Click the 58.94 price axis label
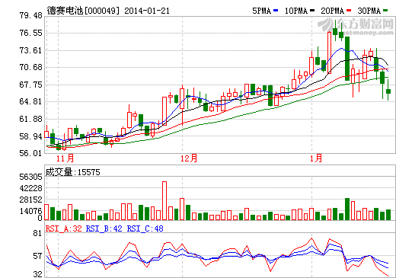The image size is (396, 278). coord(30,136)
